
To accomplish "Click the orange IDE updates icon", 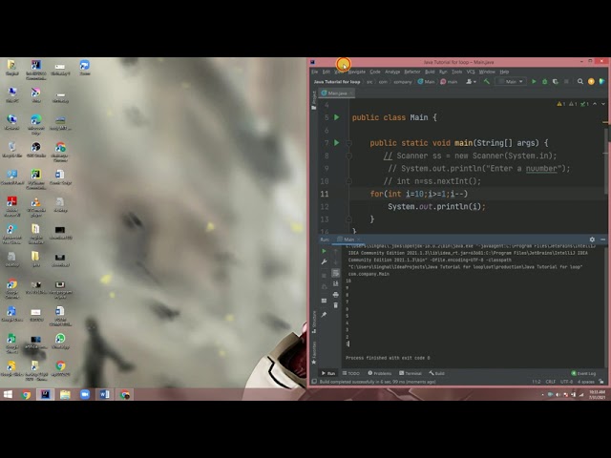I will coord(591,81).
